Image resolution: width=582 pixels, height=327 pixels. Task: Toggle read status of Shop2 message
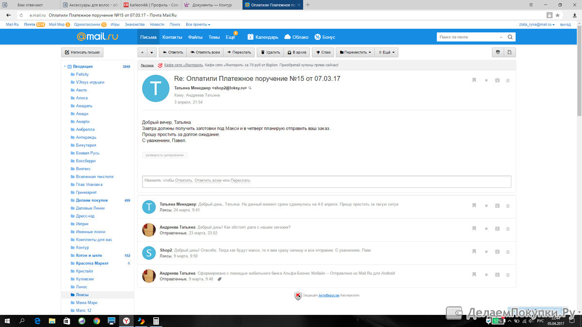486,251
